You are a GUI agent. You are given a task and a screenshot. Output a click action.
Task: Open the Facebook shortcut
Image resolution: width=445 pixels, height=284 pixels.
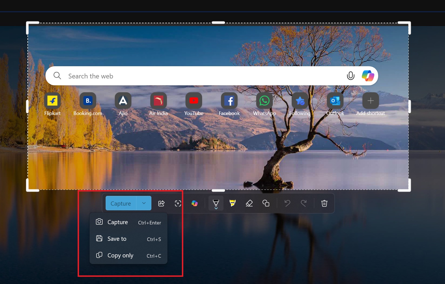point(229,104)
